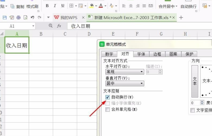Image resolution: width=212 pixels, height=136 pixels.
Task: Center align text in toolbar
Action: (x=131, y=6)
